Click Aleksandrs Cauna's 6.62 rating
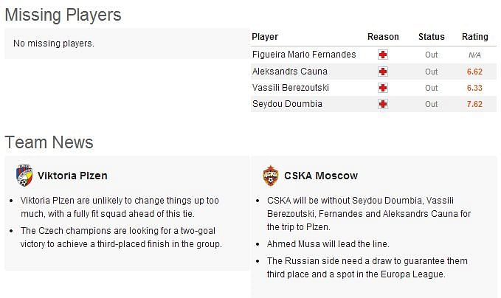Viewport: 501px width, 298px height. coord(474,72)
